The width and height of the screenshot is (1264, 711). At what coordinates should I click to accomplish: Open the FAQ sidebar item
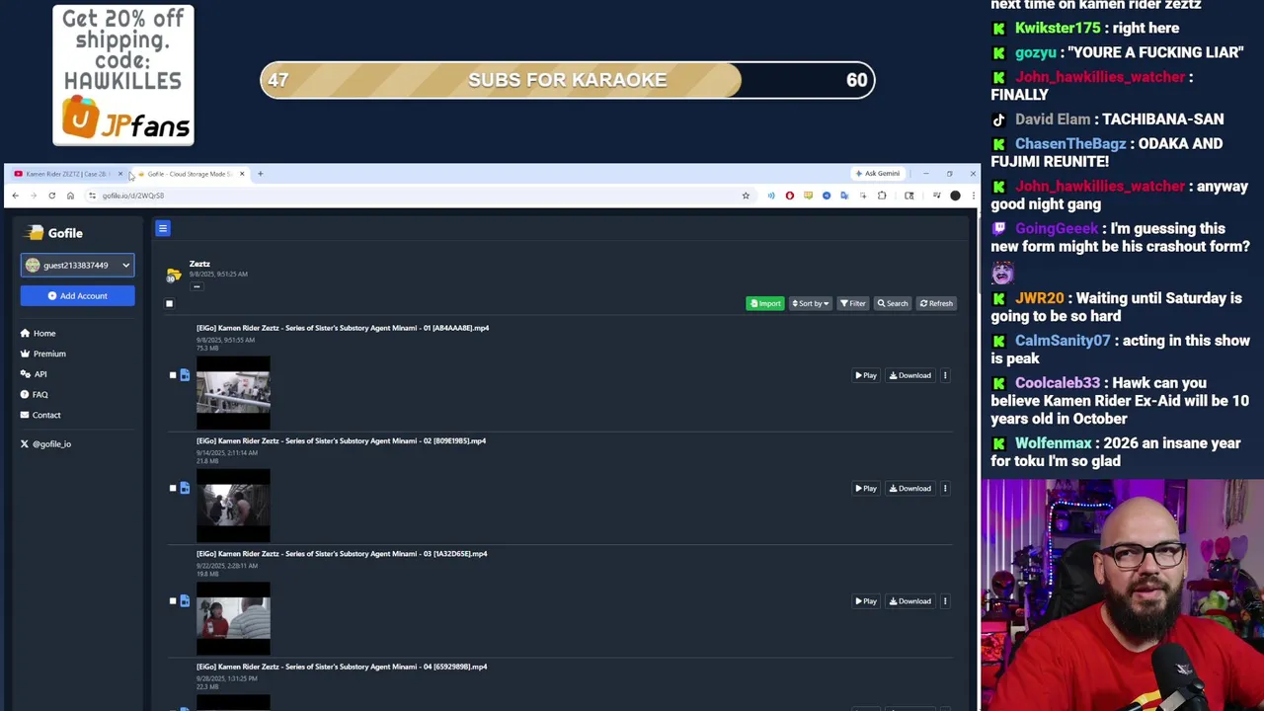click(35, 395)
